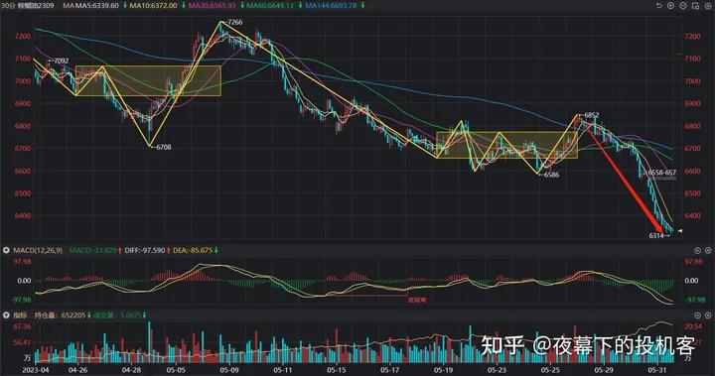Click the DEA:-85.675 readout
This screenshot has height=376, width=715.
[x=193, y=250]
